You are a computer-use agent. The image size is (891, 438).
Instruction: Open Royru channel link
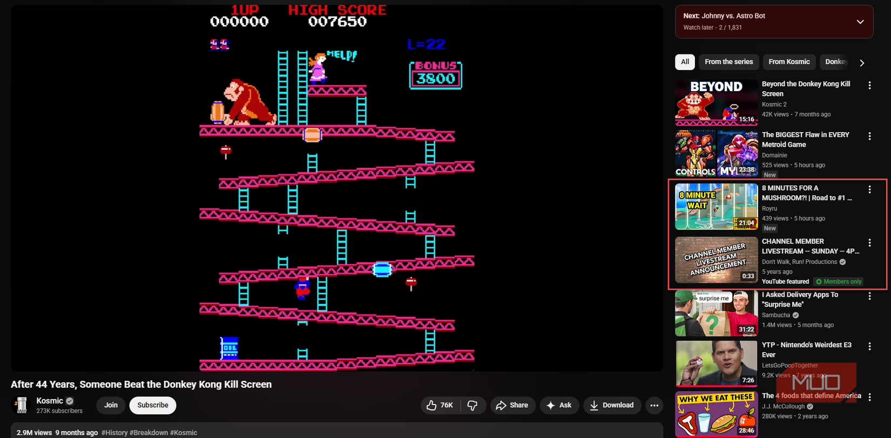(769, 209)
